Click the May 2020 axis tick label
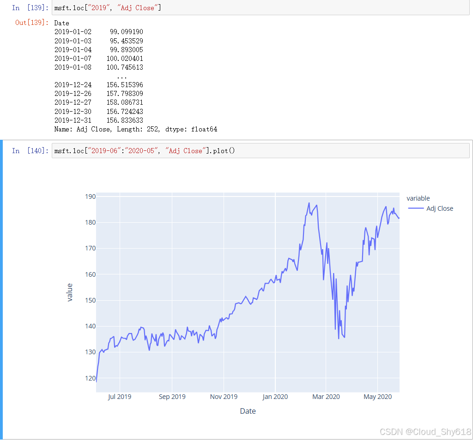473x440 pixels. (x=378, y=397)
